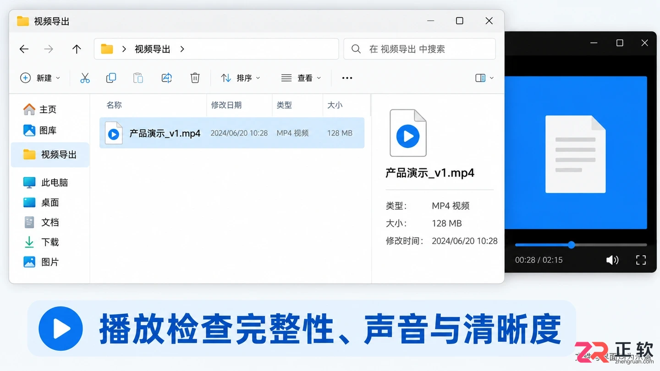Click the Cut scissors icon in toolbar
The image size is (660, 371).
[x=85, y=78]
